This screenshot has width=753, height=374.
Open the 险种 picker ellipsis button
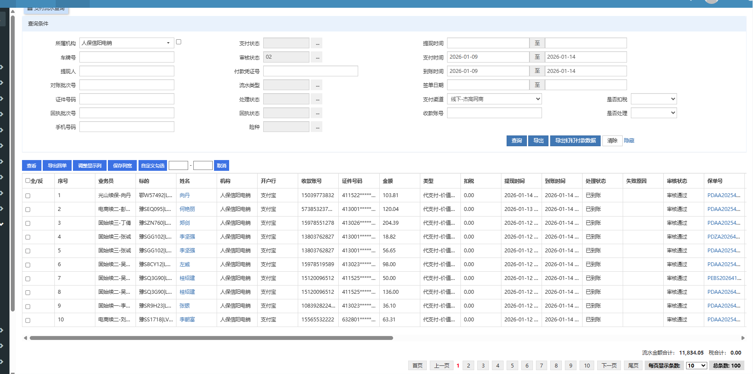point(317,127)
